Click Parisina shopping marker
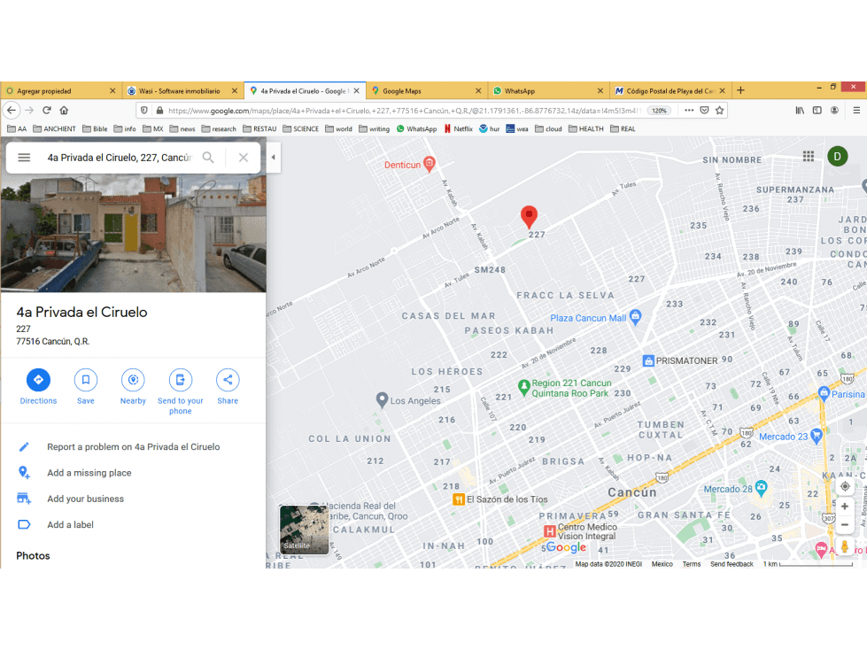Viewport: 867px width, 650px height. [x=824, y=393]
